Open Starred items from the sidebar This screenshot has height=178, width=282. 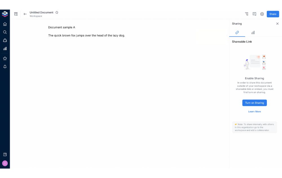coord(5,58)
